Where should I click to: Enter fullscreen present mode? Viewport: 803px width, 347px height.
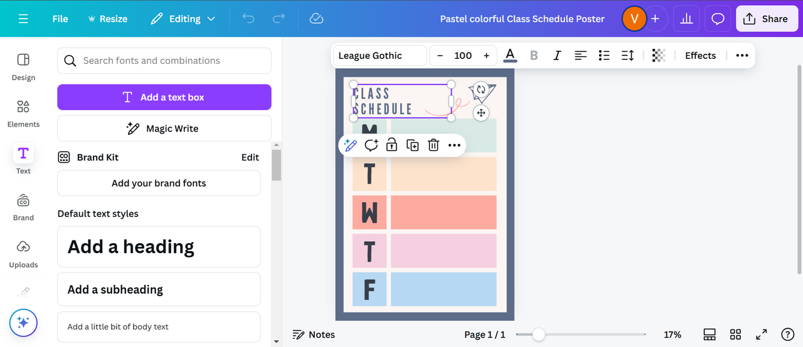(x=761, y=334)
